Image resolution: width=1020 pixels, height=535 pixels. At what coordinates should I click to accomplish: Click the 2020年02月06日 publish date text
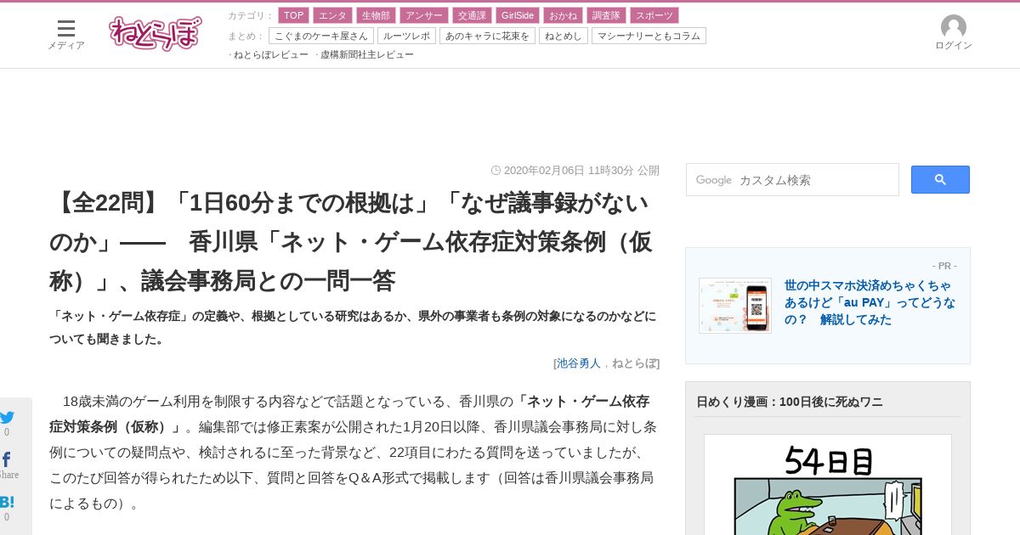[581, 170]
